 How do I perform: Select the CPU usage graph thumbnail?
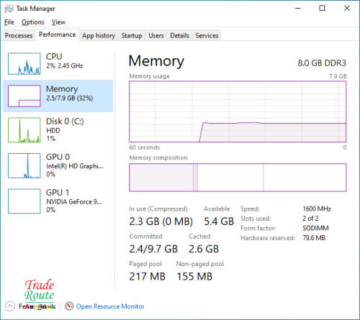(x=24, y=64)
